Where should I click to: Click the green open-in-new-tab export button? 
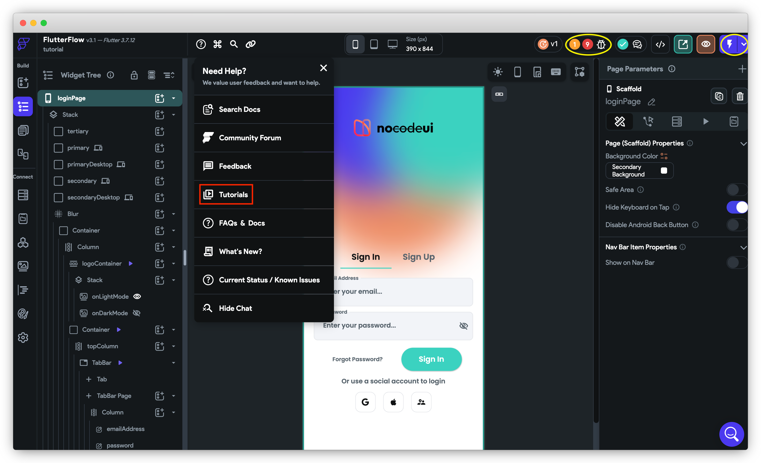683,44
